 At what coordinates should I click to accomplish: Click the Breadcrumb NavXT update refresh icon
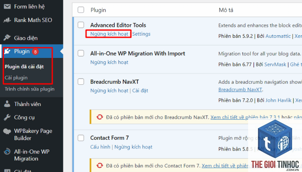tap(100, 117)
